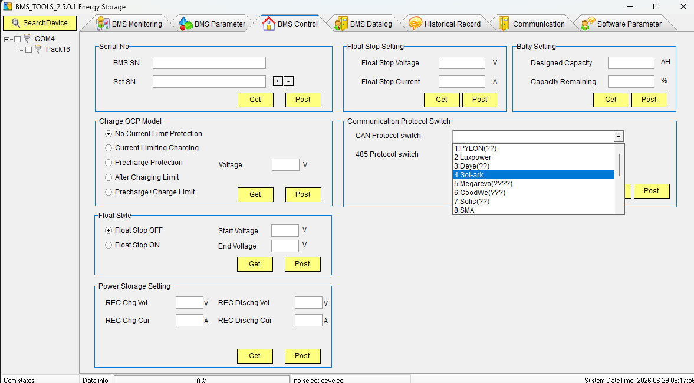Switch to the BMS Parameter tab
The height and width of the screenshot is (383, 694).
pyautogui.click(x=212, y=24)
